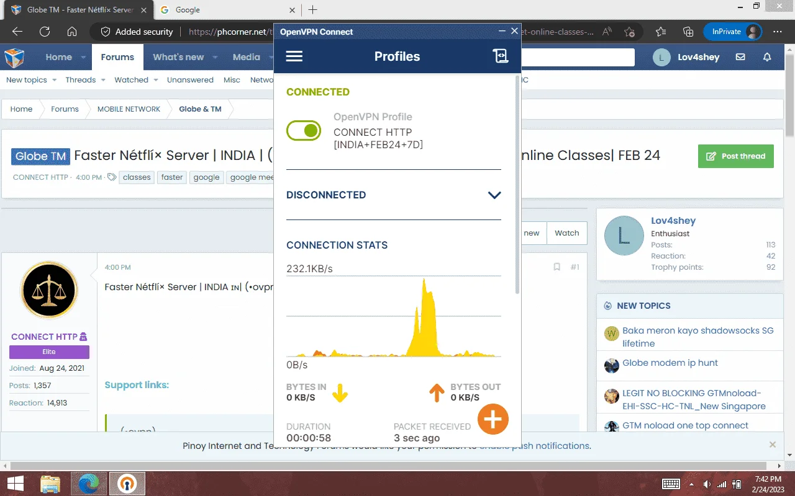Open the Edge collections icon
795x496 pixels.
pos(688,32)
